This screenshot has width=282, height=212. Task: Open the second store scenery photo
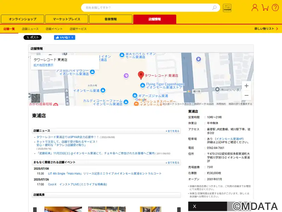pos(107,209)
